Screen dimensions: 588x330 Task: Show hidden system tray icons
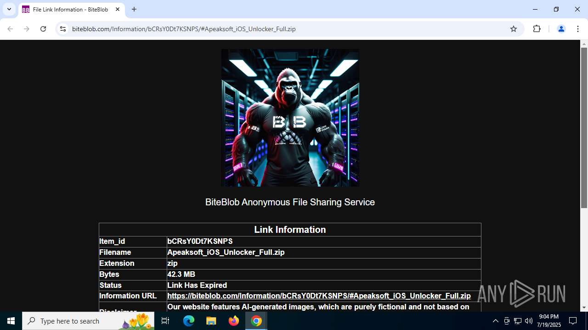[495, 321]
